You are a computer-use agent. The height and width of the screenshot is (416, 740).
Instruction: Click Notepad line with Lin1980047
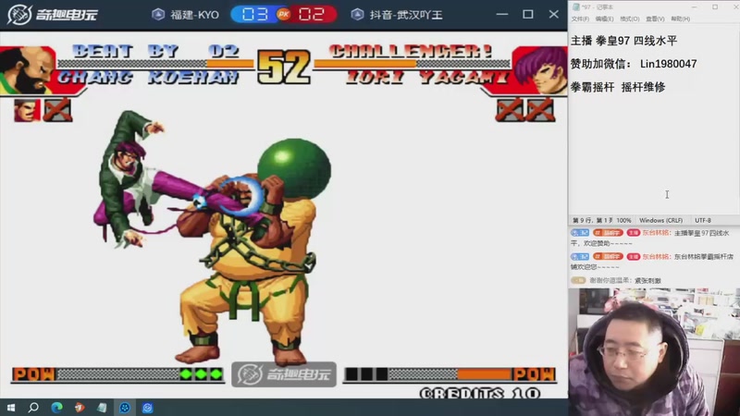click(634, 64)
